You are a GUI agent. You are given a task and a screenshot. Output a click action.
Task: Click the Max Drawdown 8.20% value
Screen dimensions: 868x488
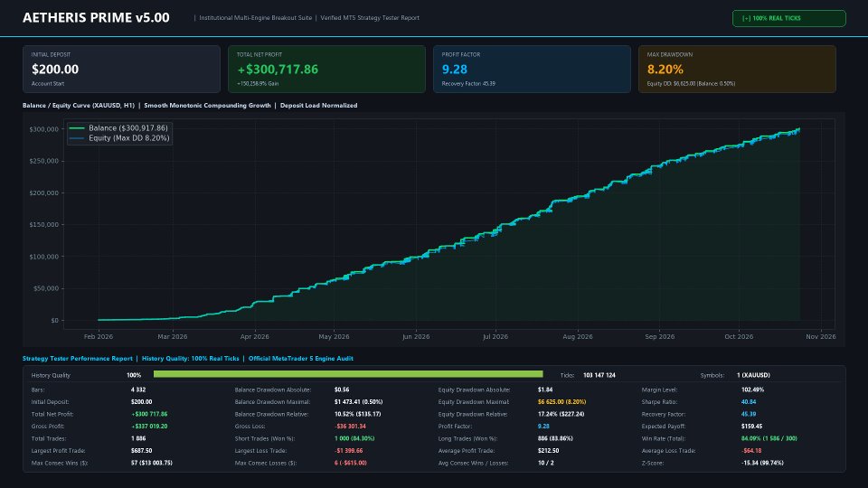665,70
